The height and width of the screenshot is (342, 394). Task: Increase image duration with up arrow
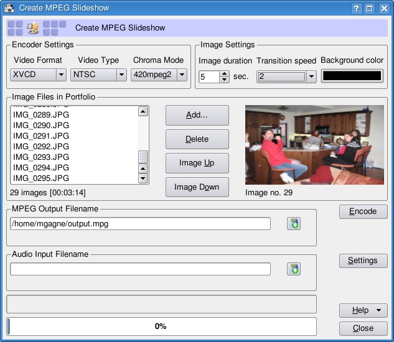(224, 73)
